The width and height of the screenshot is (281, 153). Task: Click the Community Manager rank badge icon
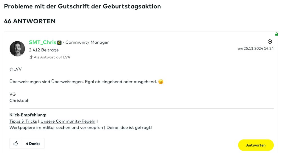click(59, 43)
